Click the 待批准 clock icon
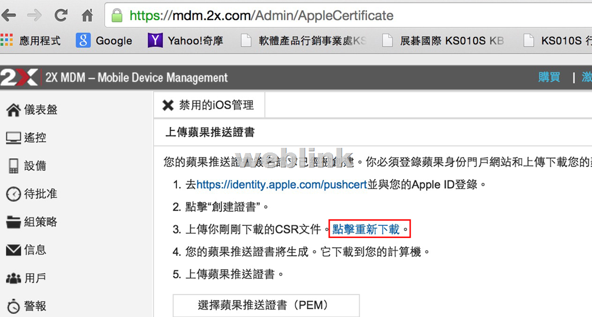This screenshot has height=317, width=592. tap(13, 194)
